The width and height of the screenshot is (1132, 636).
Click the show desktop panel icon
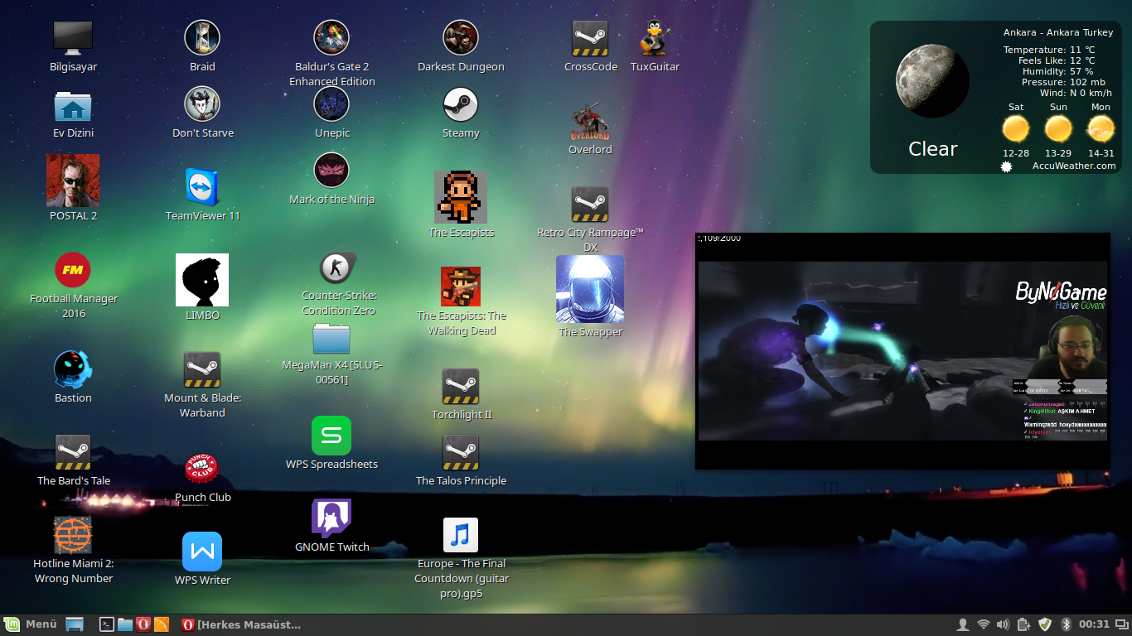pyautogui.click(x=75, y=624)
